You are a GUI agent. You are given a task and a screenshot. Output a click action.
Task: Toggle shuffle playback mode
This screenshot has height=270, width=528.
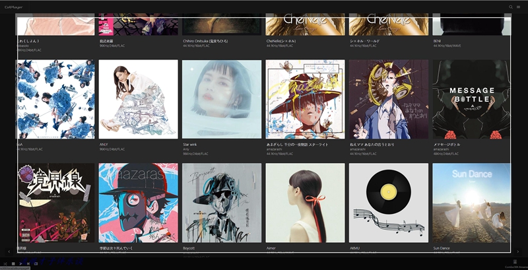(x=5, y=263)
